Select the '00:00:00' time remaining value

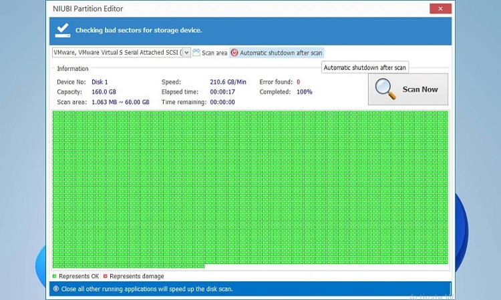(x=222, y=102)
